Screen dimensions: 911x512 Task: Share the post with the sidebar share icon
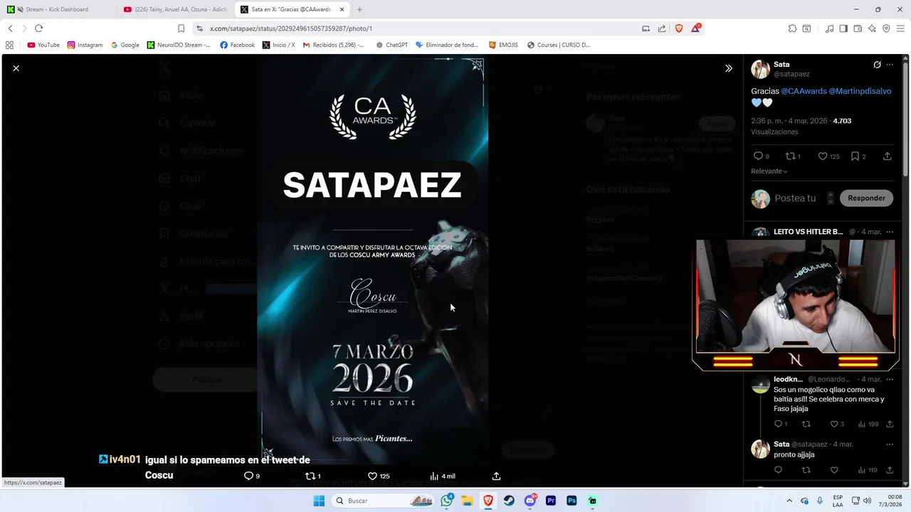(887, 156)
